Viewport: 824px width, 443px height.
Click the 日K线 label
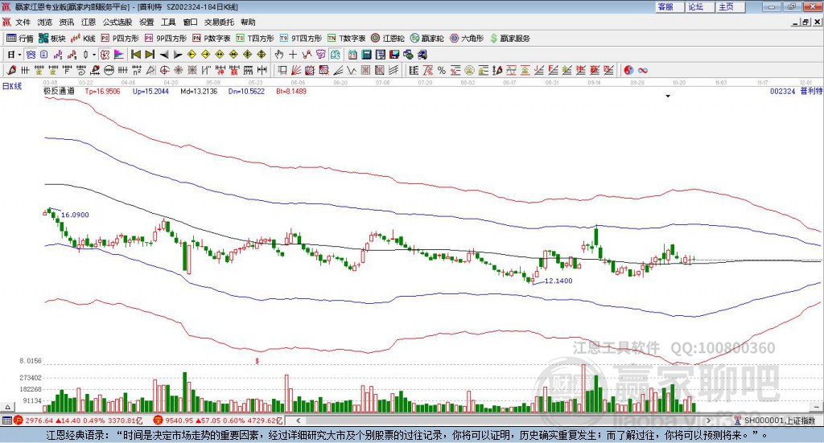tap(12, 86)
